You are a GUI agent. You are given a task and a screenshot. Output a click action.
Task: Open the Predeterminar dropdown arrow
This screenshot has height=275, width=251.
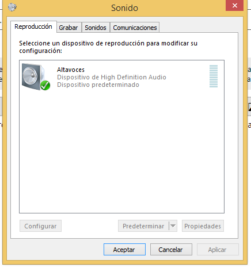[x=173, y=226]
